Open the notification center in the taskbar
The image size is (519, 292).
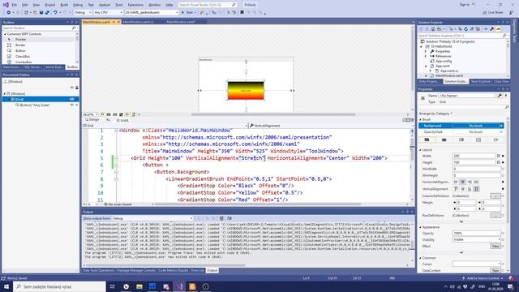[x=510, y=286]
